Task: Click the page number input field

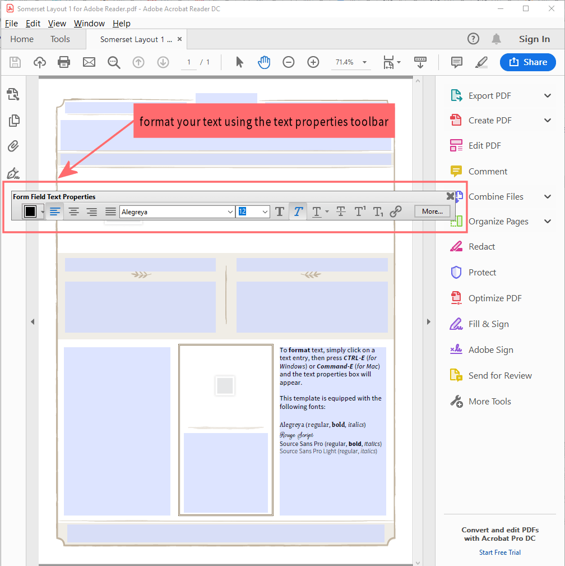Action: [189, 62]
